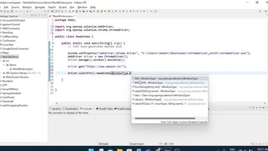The height and width of the screenshot is (151, 268).
Task: Select class : Class<...WindowType> proposal
Action: point(170,95)
